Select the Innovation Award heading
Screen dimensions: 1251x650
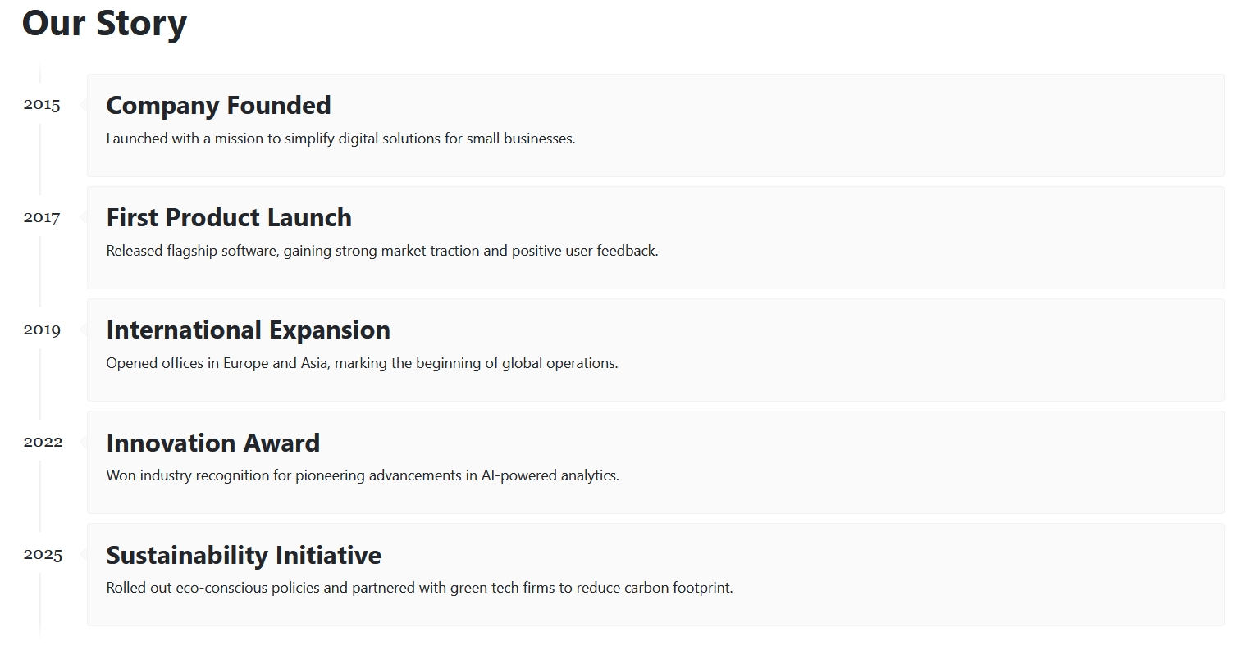tap(212, 443)
